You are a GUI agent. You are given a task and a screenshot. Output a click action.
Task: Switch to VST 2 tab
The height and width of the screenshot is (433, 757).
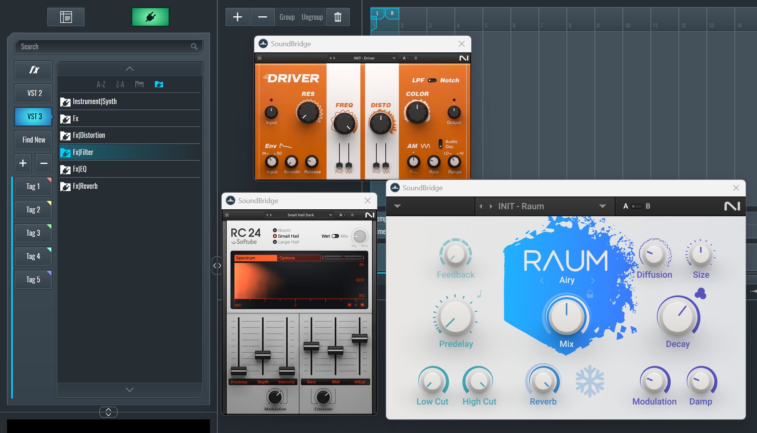pos(34,93)
